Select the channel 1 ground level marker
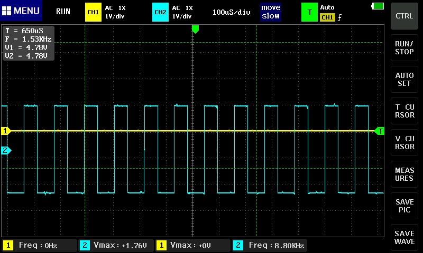The image size is (423, 253). point(6,131)
